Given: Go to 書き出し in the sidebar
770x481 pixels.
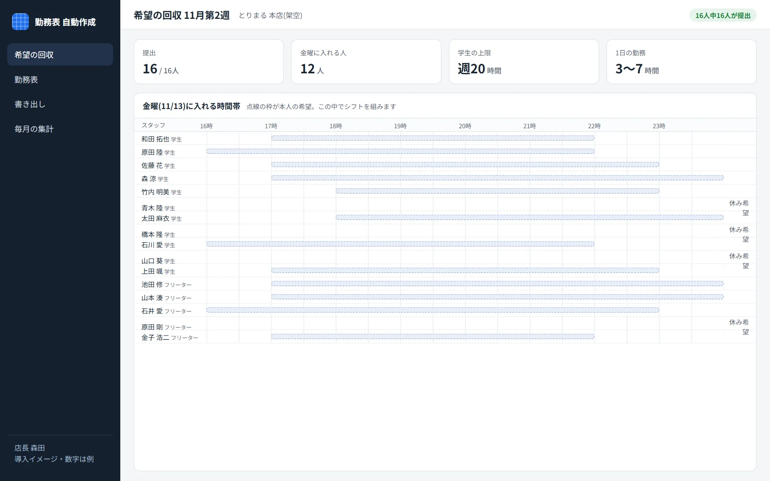Looking at the screenshot, I should point(60,104).
